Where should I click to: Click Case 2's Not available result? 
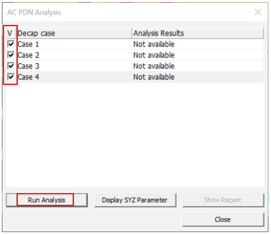[154, 55]
